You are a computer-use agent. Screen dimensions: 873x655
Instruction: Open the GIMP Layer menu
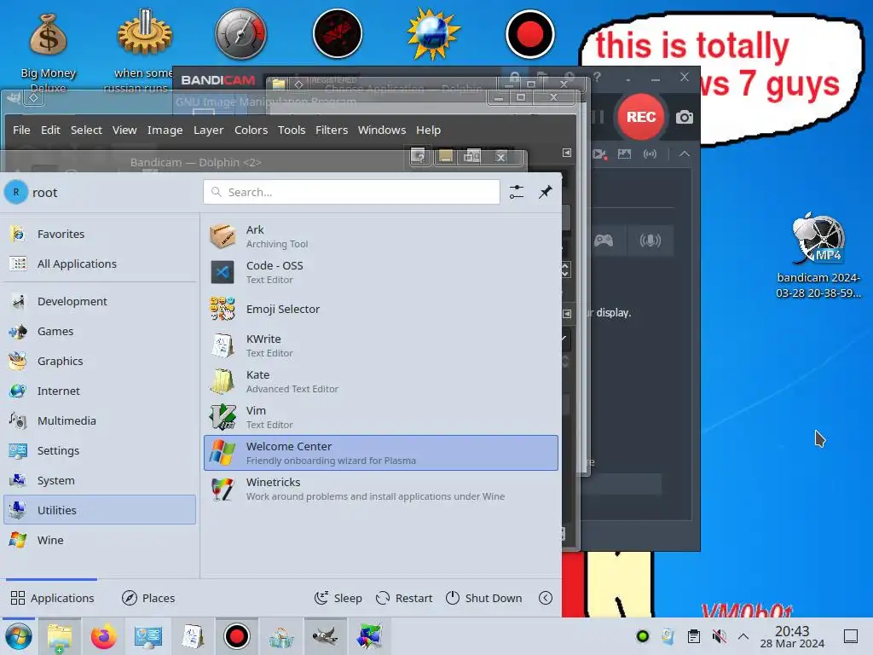[208, 130]
